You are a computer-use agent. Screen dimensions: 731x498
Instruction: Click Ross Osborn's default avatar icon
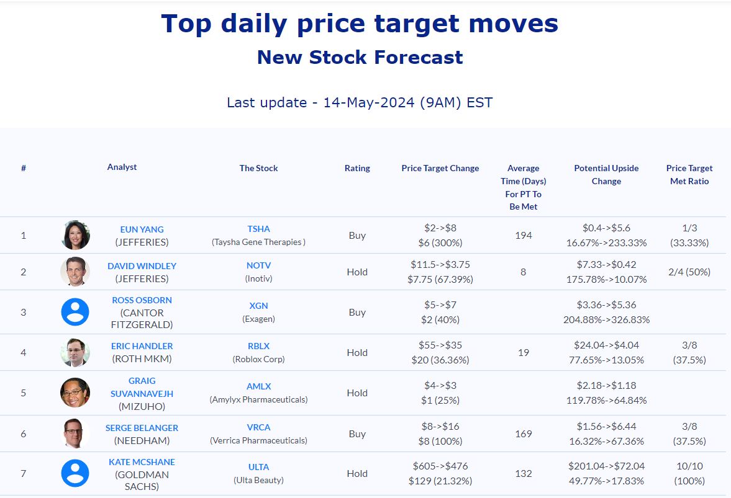click(75, 312)
